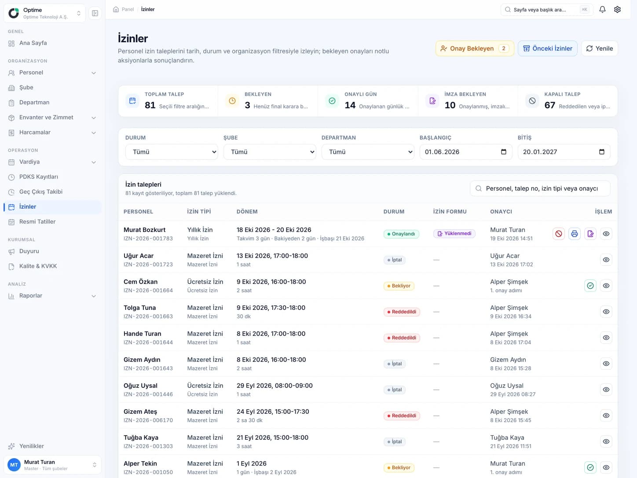Cancel Murat Bozkurt's approved leave
This screenshot has width=637, height=478.
pos(558,234)
